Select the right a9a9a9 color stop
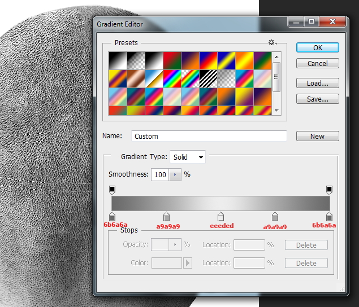This screenshot has height=307, width=359. click(x=275, y=217)
